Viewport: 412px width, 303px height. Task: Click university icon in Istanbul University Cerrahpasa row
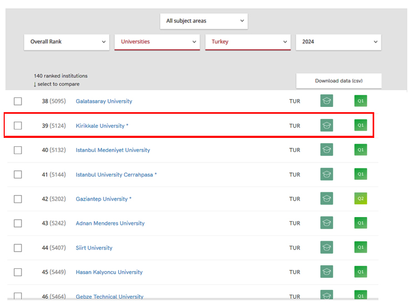click(x=326, y=174)
